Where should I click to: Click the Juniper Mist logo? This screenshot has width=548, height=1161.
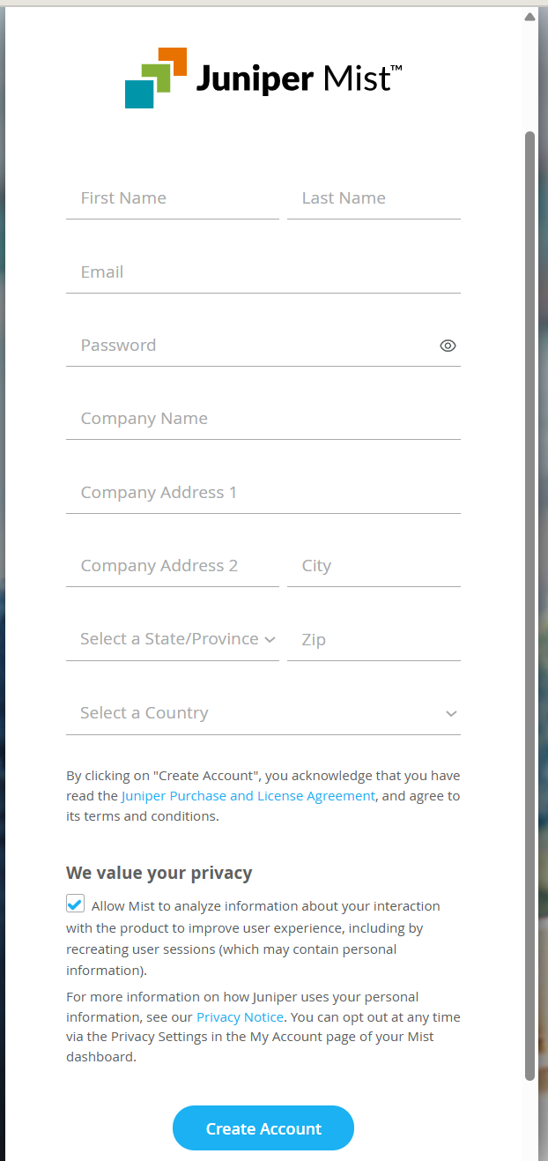pos(263,78)
